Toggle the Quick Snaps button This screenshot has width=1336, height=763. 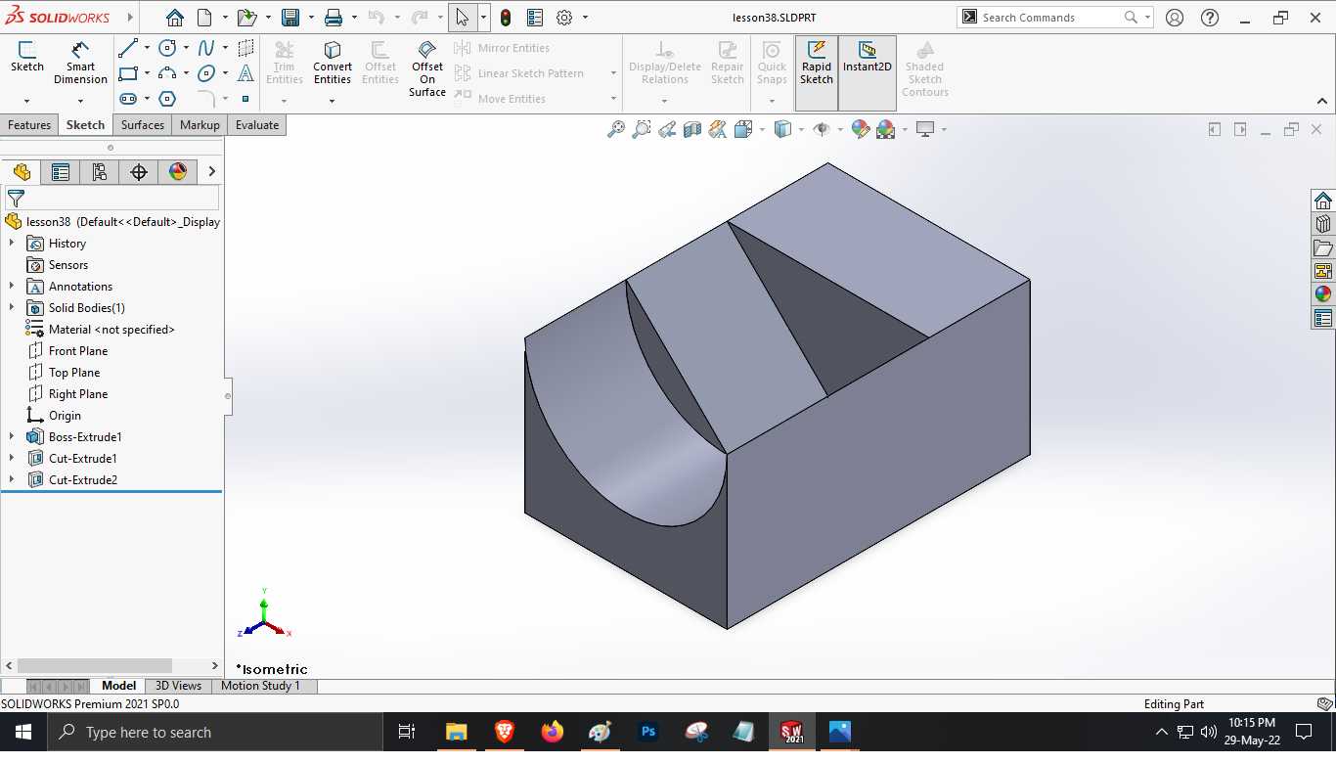click(772, 64)
